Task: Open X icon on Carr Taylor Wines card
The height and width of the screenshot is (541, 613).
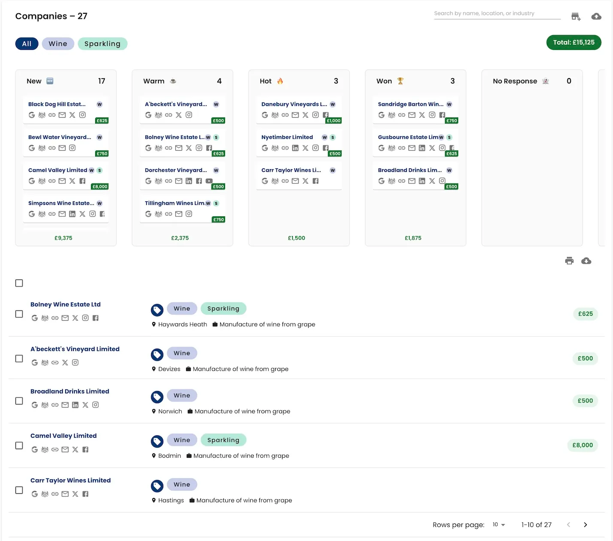Action: tap(305, 181)
